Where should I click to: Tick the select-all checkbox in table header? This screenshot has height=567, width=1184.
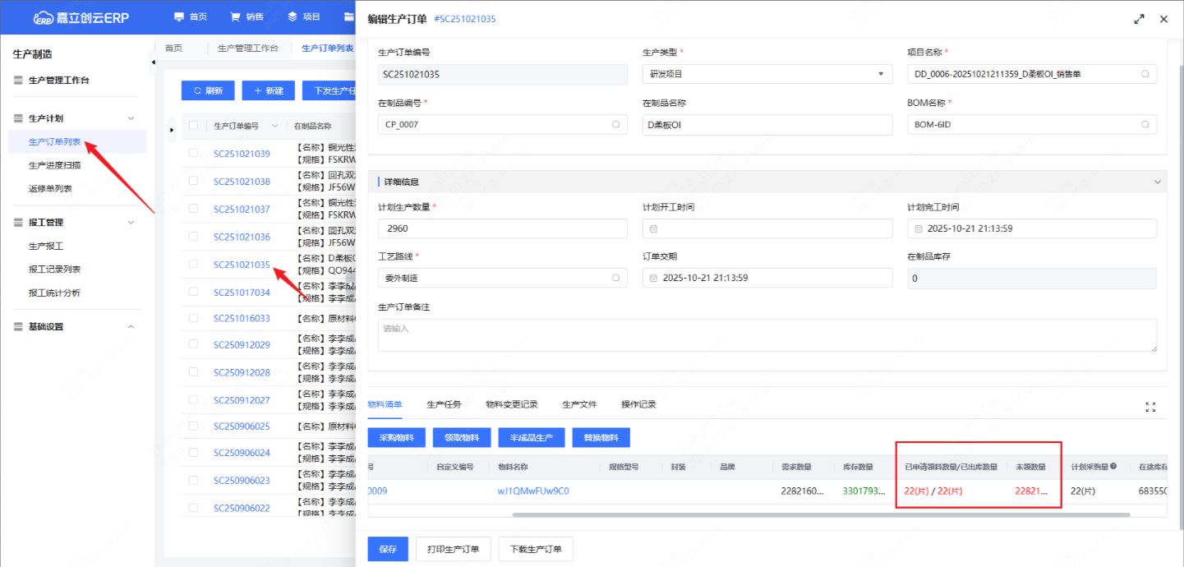193,126
